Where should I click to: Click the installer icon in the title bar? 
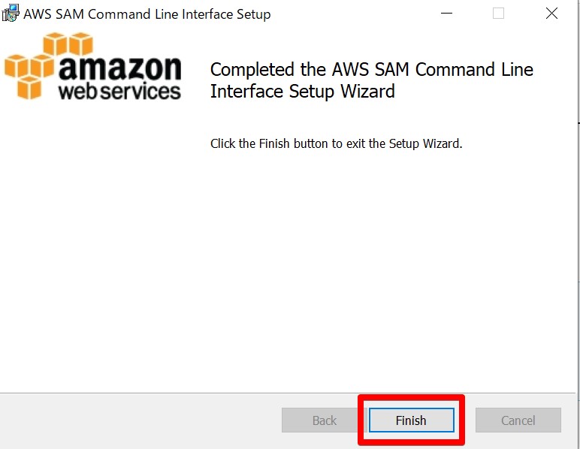(x=11, y=13)
